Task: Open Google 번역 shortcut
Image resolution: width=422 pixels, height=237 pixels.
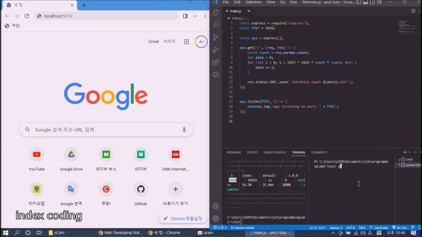Action: [71, 194]
